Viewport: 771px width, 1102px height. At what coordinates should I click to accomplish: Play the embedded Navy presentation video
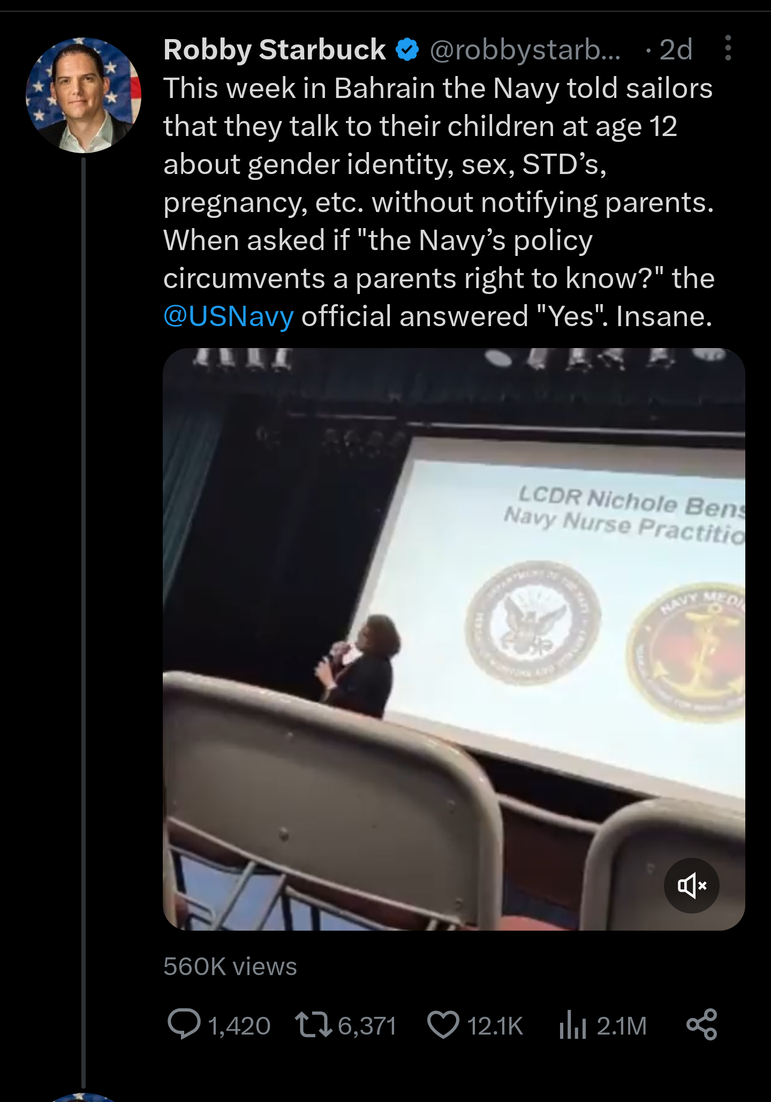click(x=454, y=639)
